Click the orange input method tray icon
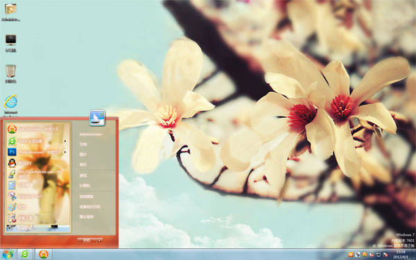The width and height of the screenshot is (416, 260). (x=350, y=254)
